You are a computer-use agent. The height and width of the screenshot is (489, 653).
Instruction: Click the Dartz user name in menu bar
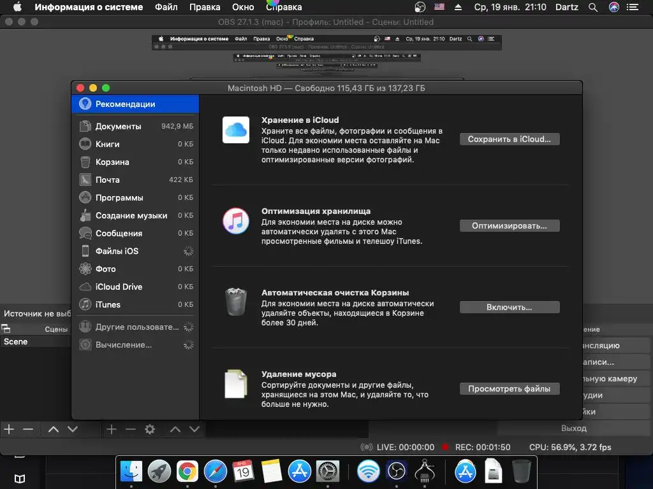coord(567,7)
